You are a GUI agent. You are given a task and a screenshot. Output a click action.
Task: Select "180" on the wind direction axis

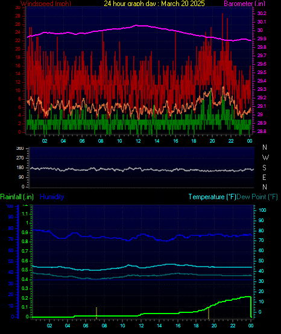[x=20, y=168]
